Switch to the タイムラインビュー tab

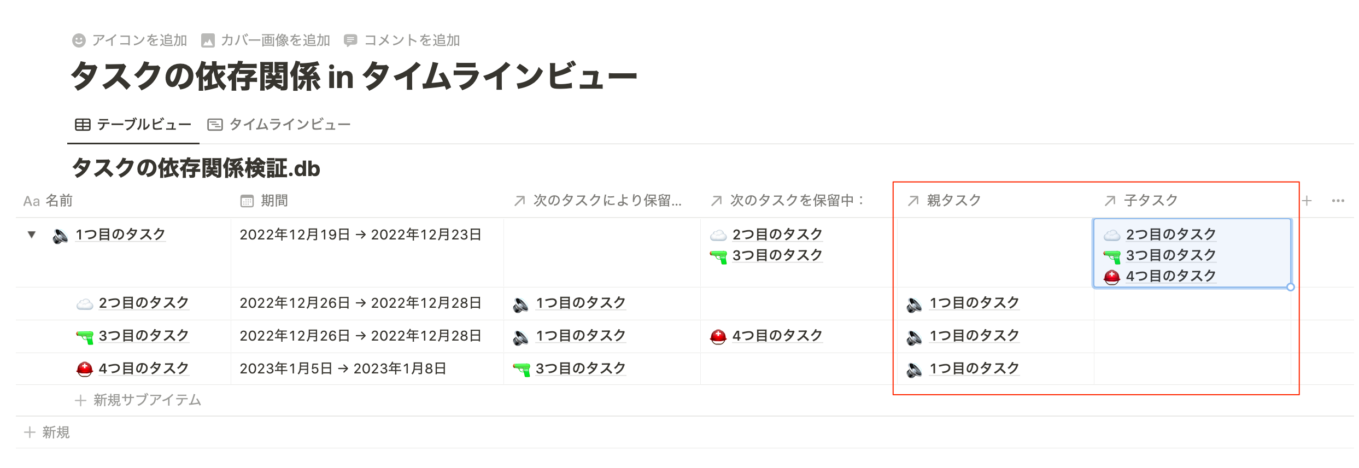[x=279, y=125]
